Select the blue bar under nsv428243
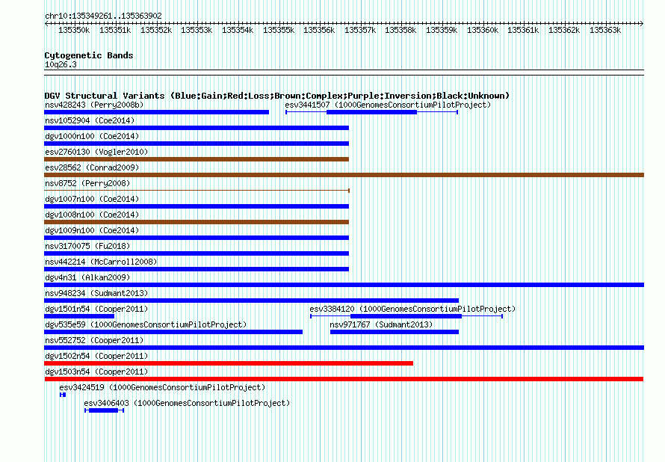Viewport: 665px width, 462px height. [x=156, y=112]
